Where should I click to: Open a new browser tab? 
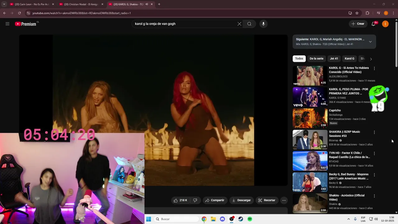pos(159,4)
